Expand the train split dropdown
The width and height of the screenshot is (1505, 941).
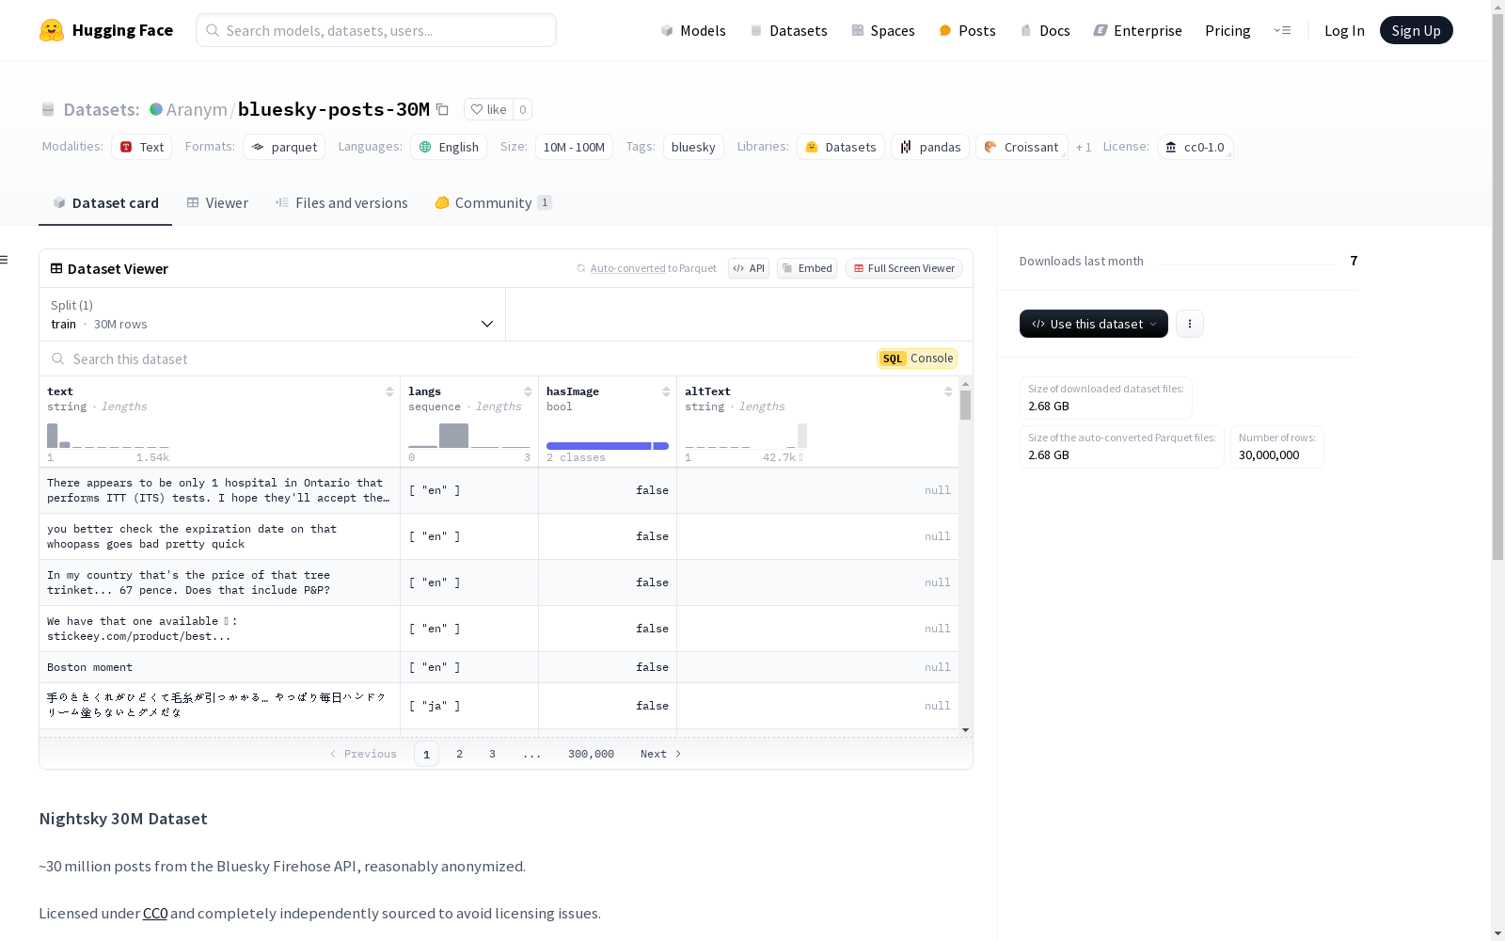coord(273,314)
